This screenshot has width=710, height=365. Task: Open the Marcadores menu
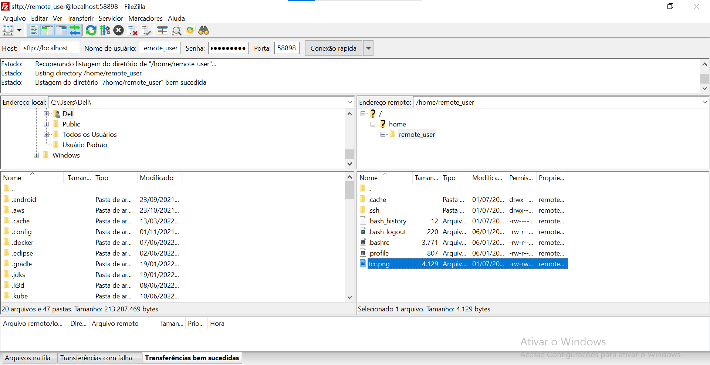pyautogui.click(x=145, y=18)
